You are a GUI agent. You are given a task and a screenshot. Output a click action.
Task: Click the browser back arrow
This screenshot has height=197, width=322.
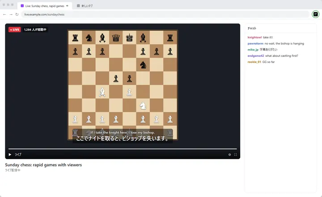[4, 14]
